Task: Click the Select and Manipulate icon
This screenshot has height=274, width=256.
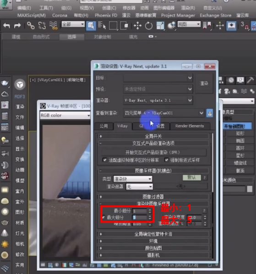Action: [220, 26]
